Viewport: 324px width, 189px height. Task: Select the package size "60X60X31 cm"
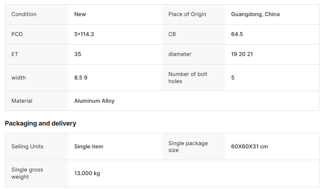[x=250, y=147]
